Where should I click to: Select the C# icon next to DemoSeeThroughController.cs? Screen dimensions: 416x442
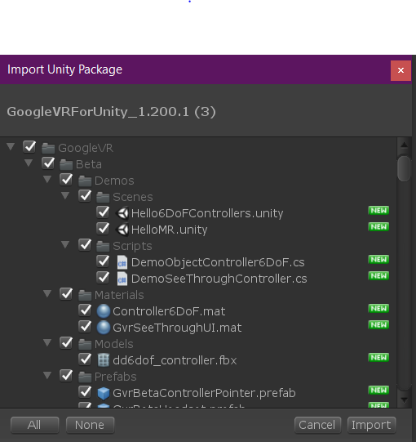pos(122,279)
